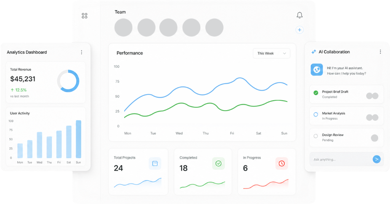Click Market Analysis assignee avatars
This screenshot has width=390, height=204.
click(372, 117)
